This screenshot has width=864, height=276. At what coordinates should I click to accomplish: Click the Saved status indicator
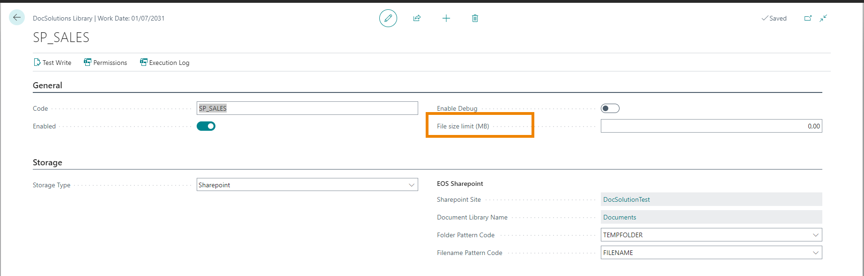(x=774, y=18)
